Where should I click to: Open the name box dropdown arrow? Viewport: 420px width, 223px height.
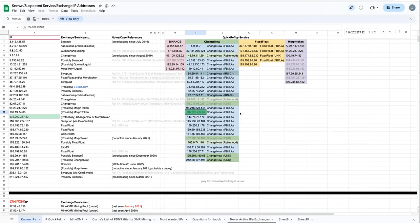18,27
